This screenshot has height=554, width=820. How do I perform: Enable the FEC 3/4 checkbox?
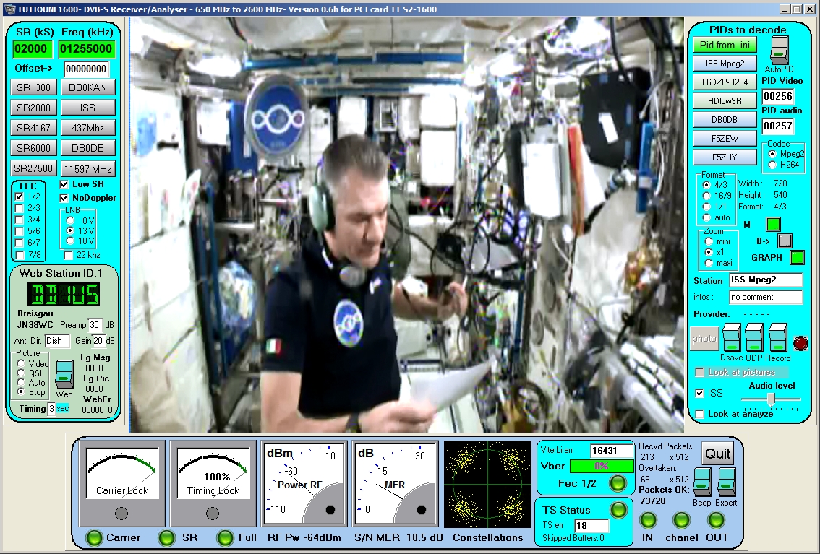tap(20, 220)
